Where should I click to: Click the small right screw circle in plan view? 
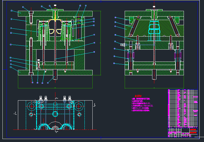pos(79,114)
